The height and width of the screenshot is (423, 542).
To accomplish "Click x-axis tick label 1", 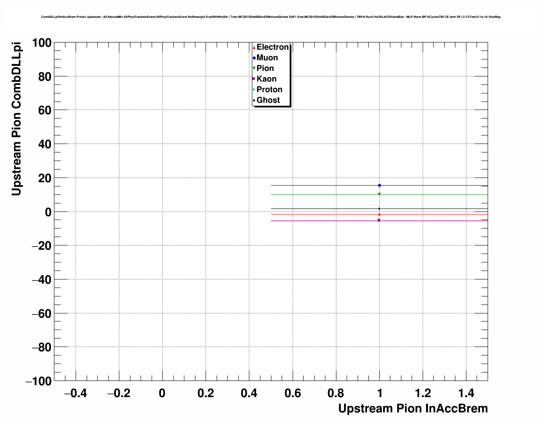I will 380,393.
